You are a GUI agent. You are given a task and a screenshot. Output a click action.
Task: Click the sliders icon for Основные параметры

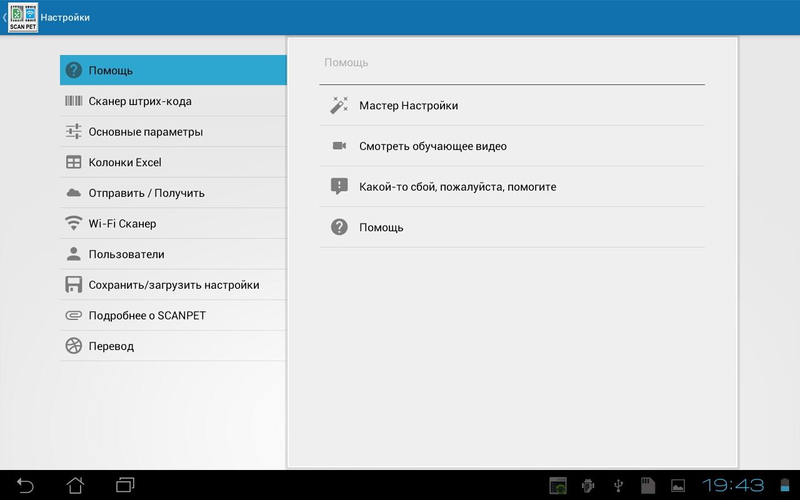[x=74, y=131]
